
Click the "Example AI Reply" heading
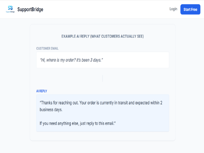coord(75,36)
